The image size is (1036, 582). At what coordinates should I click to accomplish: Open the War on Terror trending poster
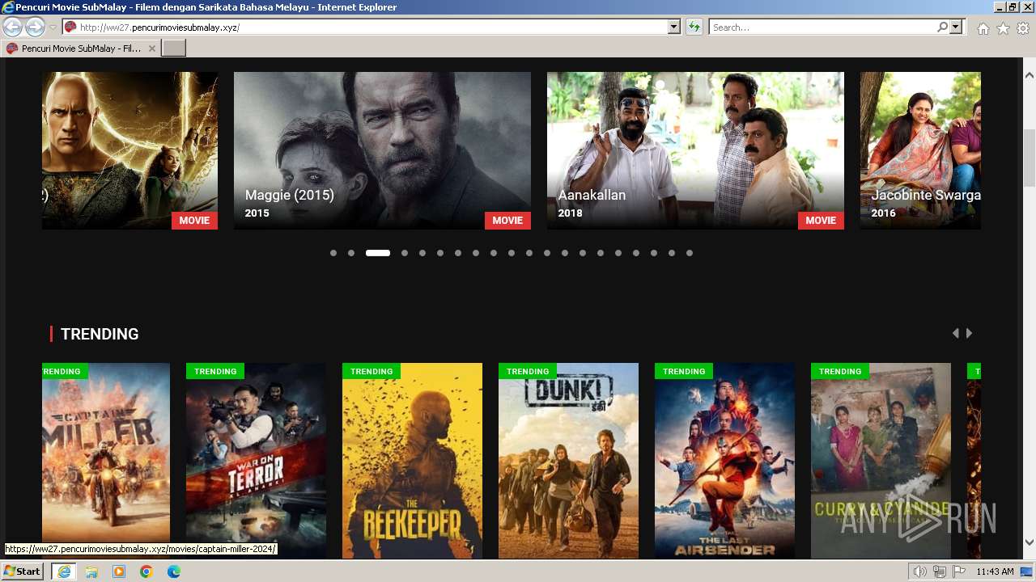tap(256, 461)
